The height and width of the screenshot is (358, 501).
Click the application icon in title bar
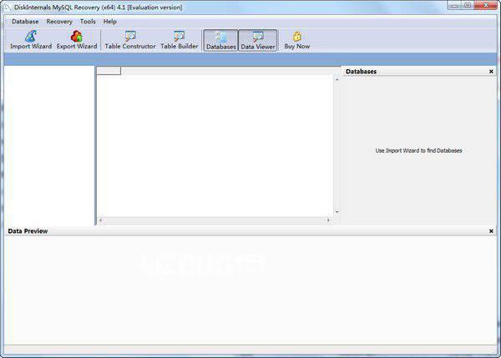click(x=8, y=8)
